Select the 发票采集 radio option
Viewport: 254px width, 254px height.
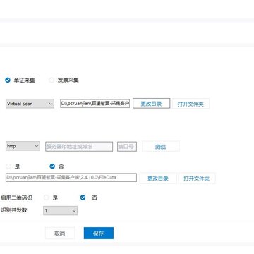(x=52, y=80)
